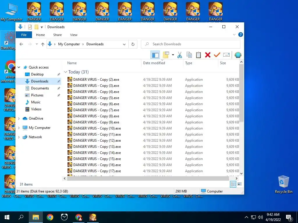Click the New Folder icon in title bar

pyautogui.click(x=36, y=27)
